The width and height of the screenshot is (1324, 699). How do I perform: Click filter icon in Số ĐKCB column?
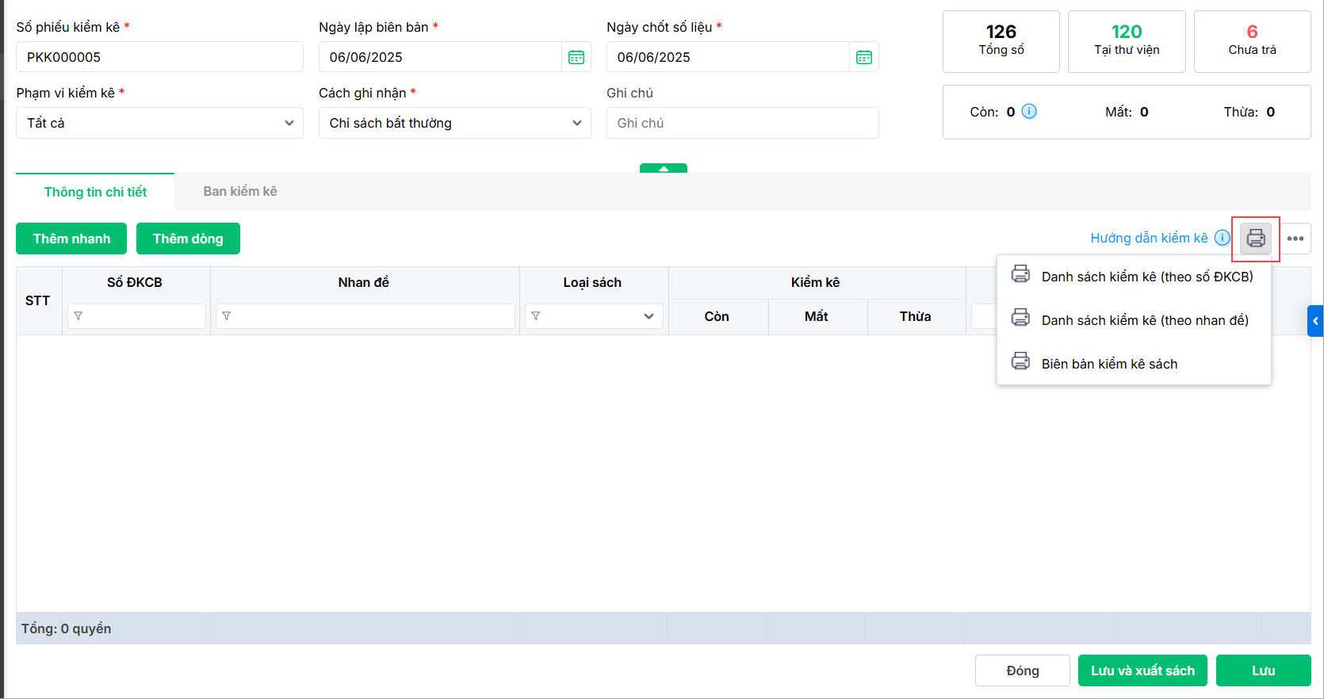click(x=78, y=316)
